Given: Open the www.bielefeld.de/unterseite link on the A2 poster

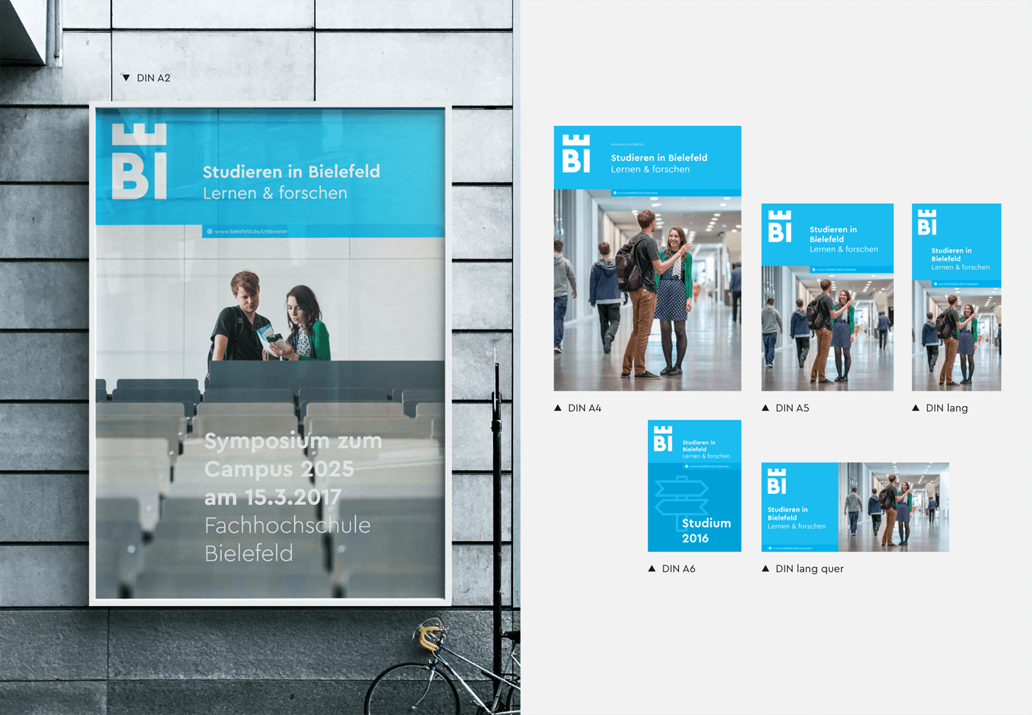Looking at the screenshot, I should [251, 231].
